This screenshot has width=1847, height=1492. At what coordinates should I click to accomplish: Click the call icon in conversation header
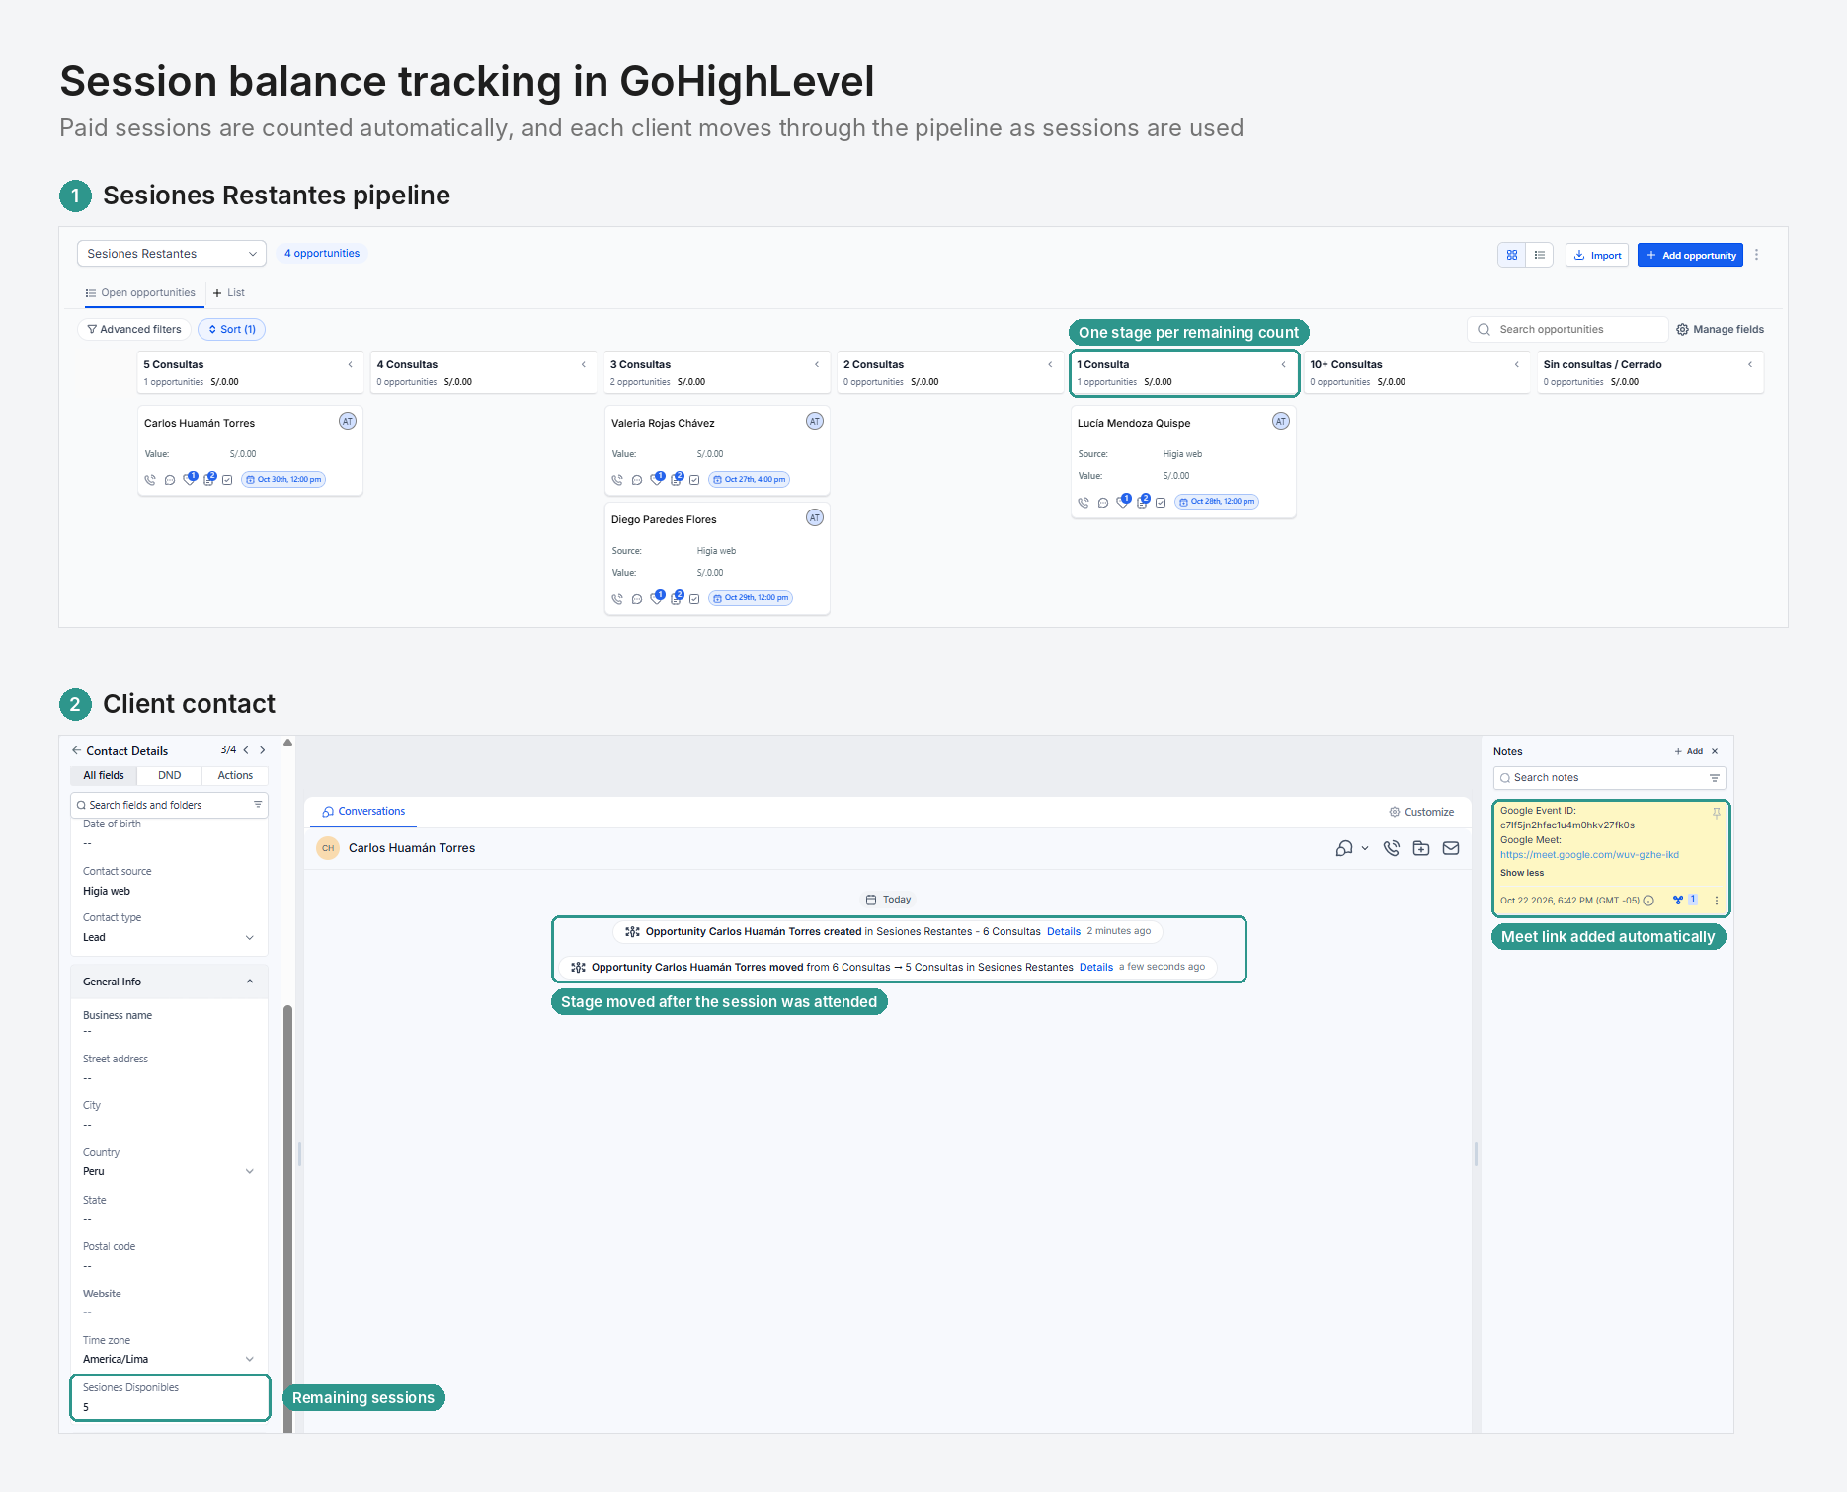(x=1392, y=848)
